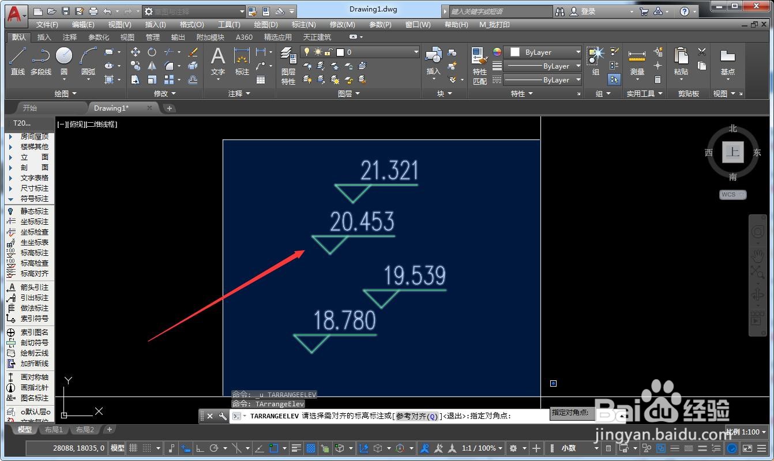Add a new drawing tab with plus button
Viewport: 774px width, 461px height.
(169, 108)
